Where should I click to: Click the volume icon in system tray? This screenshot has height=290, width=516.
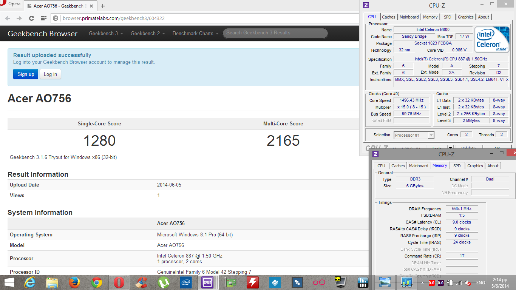click(468, 282)
